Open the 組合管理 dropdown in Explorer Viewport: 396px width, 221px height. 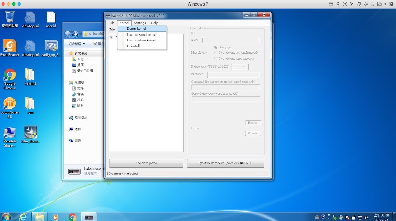(76, 44)
